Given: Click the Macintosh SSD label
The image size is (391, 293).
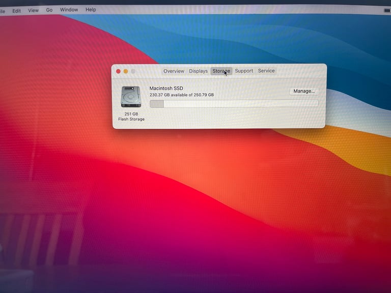Looking at the screenshot, I should pos(166,88).
